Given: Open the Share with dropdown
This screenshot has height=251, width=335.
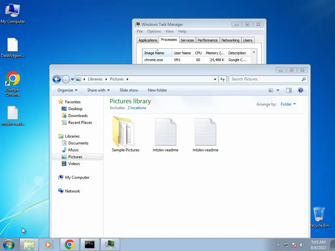Looking at the screenshot, I should (x=98, y=90).
